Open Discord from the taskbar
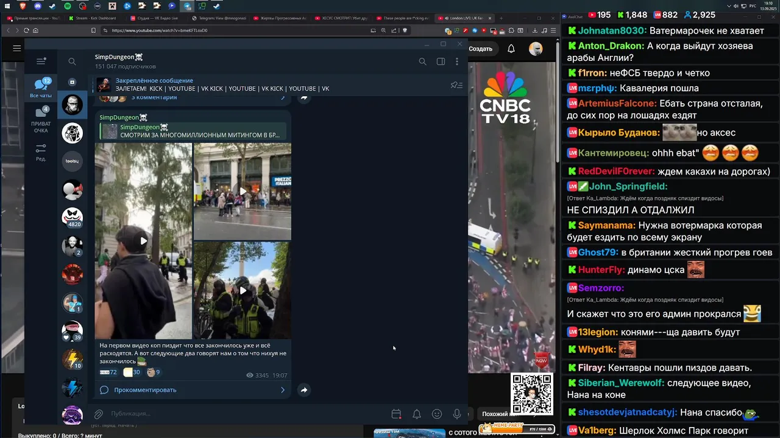 pos(37,6)
